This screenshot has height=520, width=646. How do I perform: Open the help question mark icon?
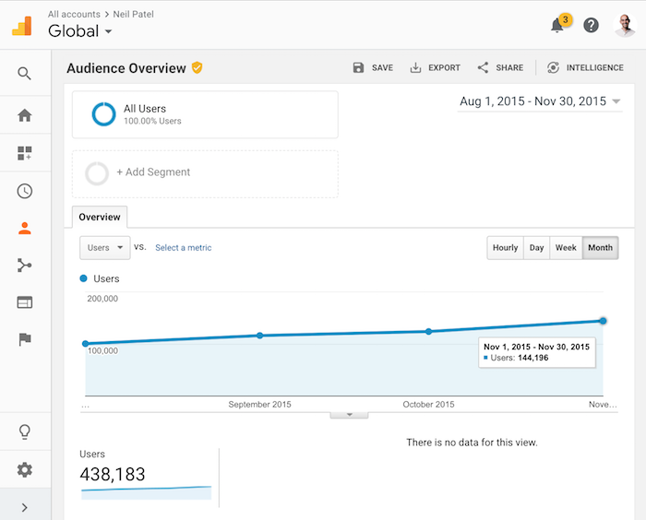pyautogui.click(x=592, y=26)
